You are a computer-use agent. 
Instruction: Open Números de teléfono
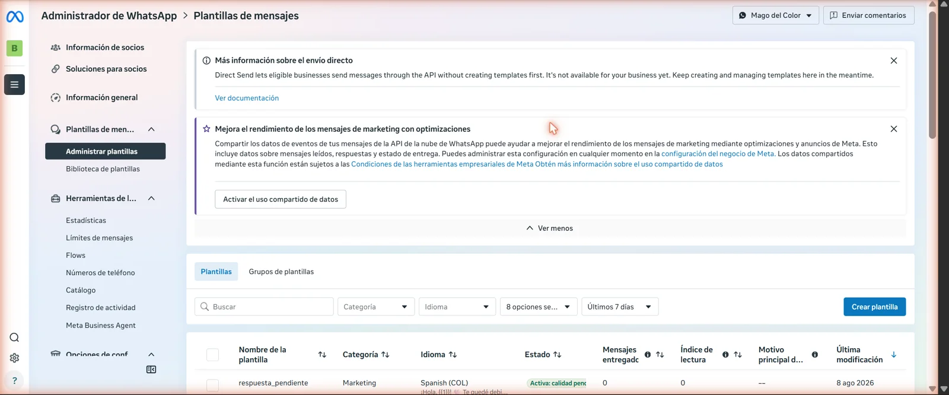pyautogui.click(x=100, y=273)
